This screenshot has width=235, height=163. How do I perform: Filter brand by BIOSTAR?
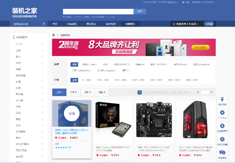click(159, 64)
